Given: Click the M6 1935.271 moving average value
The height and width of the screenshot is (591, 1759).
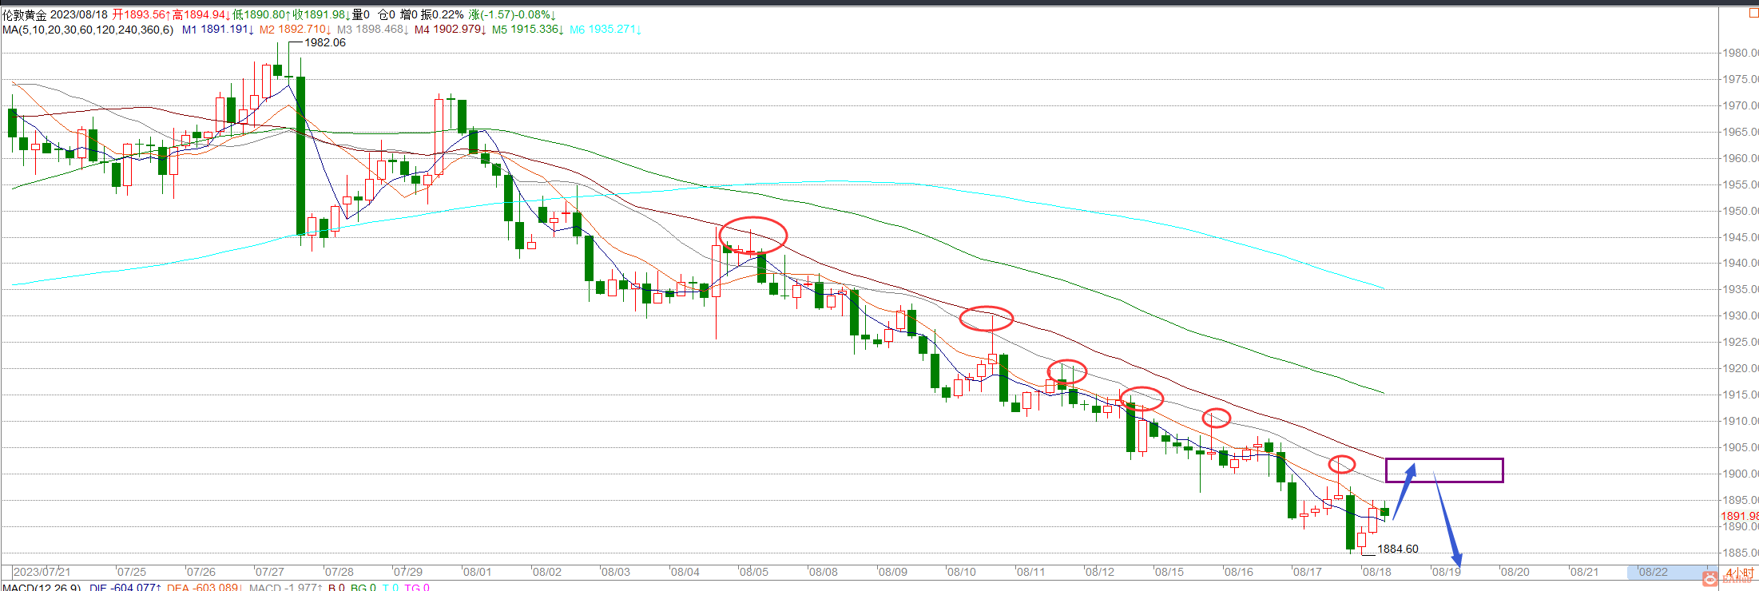Looking at the screenshot, I should [605, 30].
